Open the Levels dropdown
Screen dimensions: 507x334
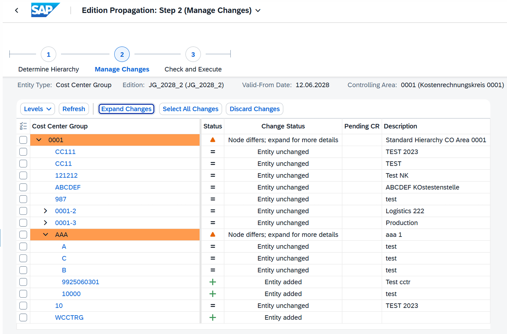(37, 109)
